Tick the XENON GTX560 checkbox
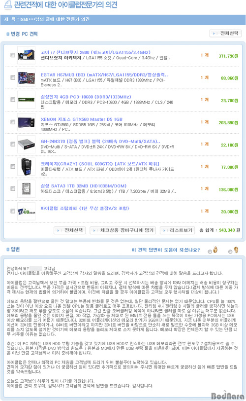Screen dimensions: 246x401 [x=13, y=122]
